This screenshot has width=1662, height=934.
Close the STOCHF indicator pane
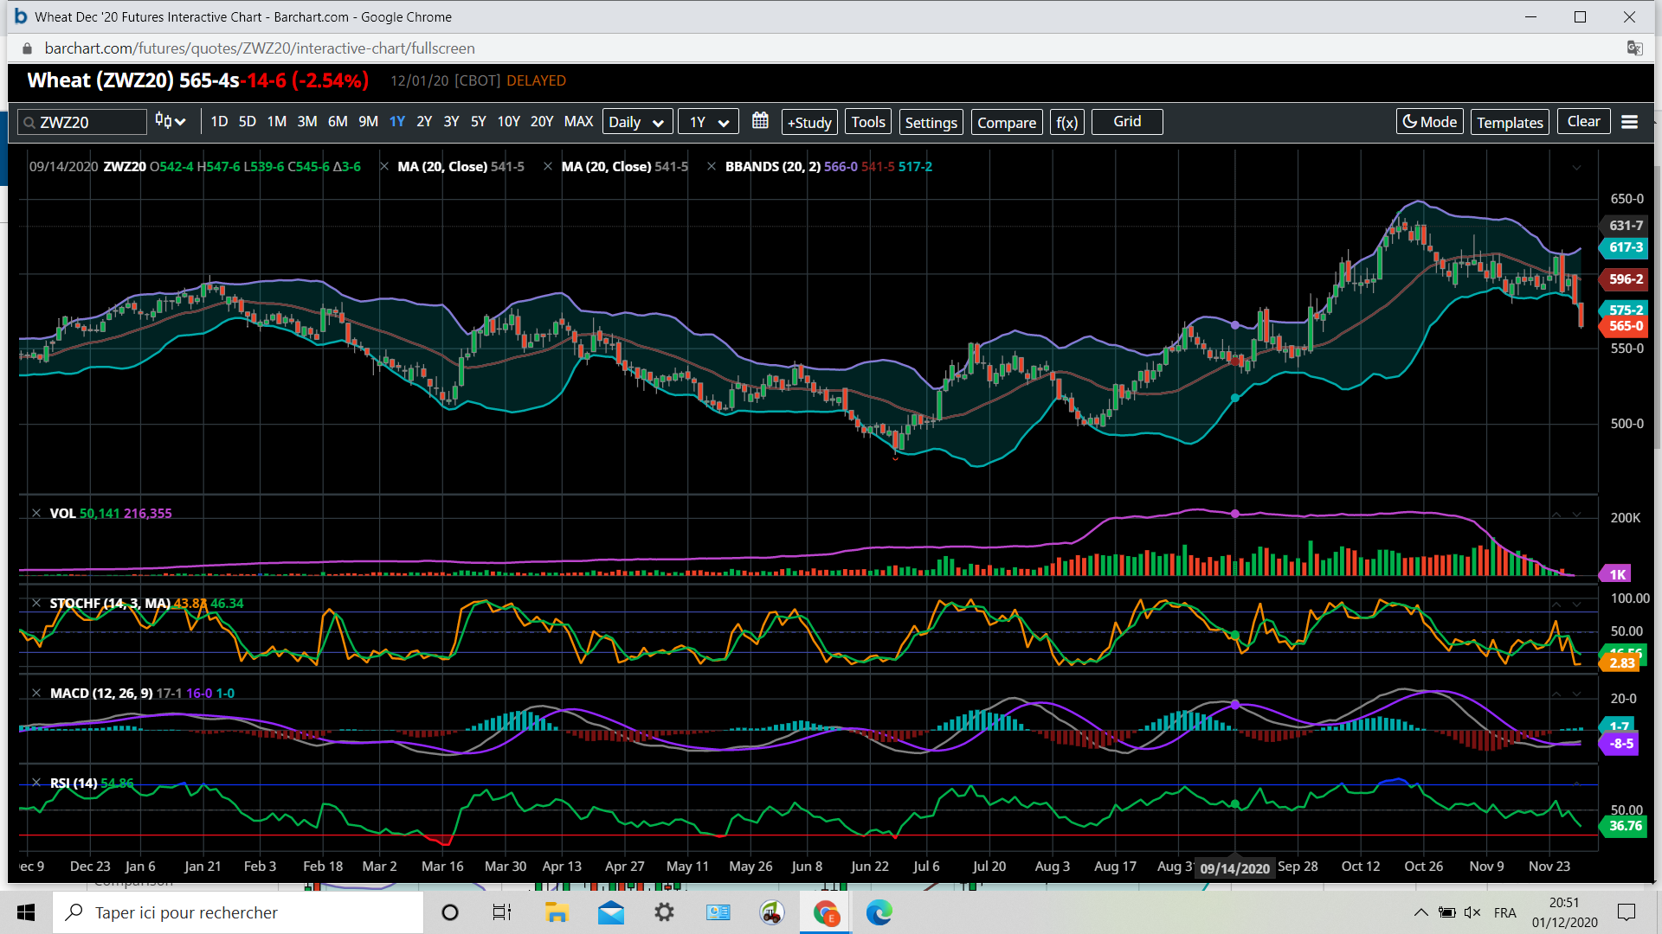[36, 604]
